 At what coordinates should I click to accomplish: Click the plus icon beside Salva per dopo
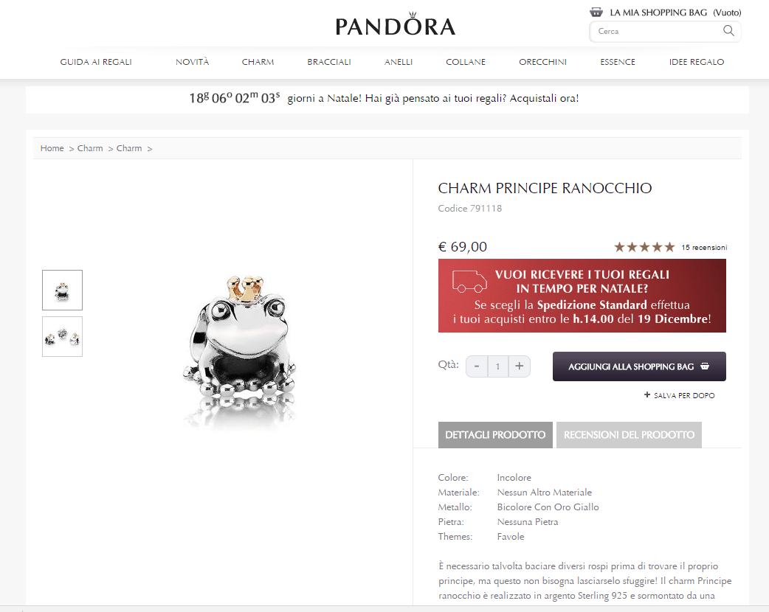647,394
